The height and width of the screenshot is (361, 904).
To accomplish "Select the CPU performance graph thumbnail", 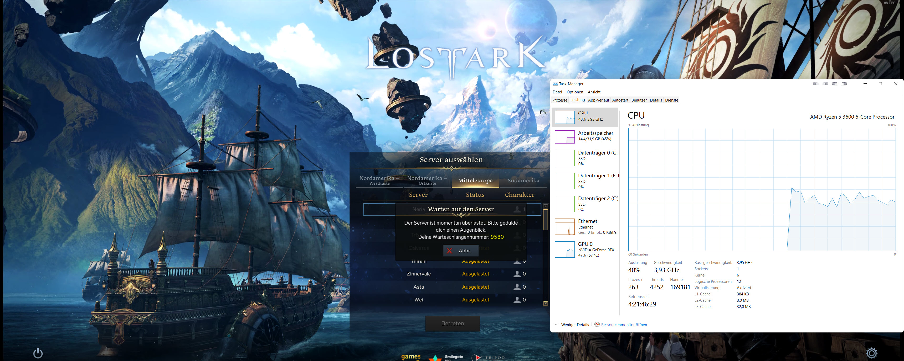I will pyautogui.click(x=565, y=117).
